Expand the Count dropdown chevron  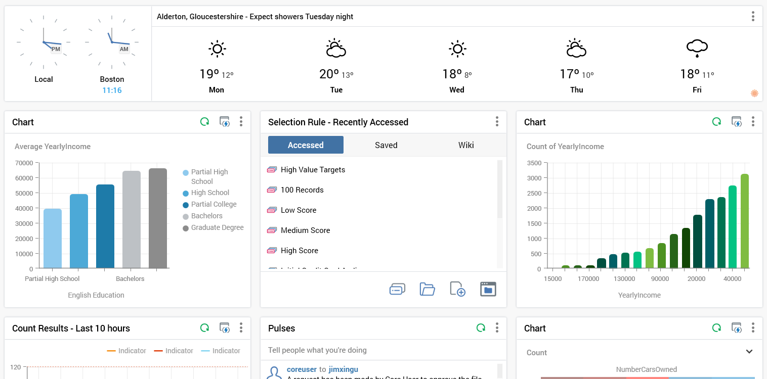pos(749,352)
